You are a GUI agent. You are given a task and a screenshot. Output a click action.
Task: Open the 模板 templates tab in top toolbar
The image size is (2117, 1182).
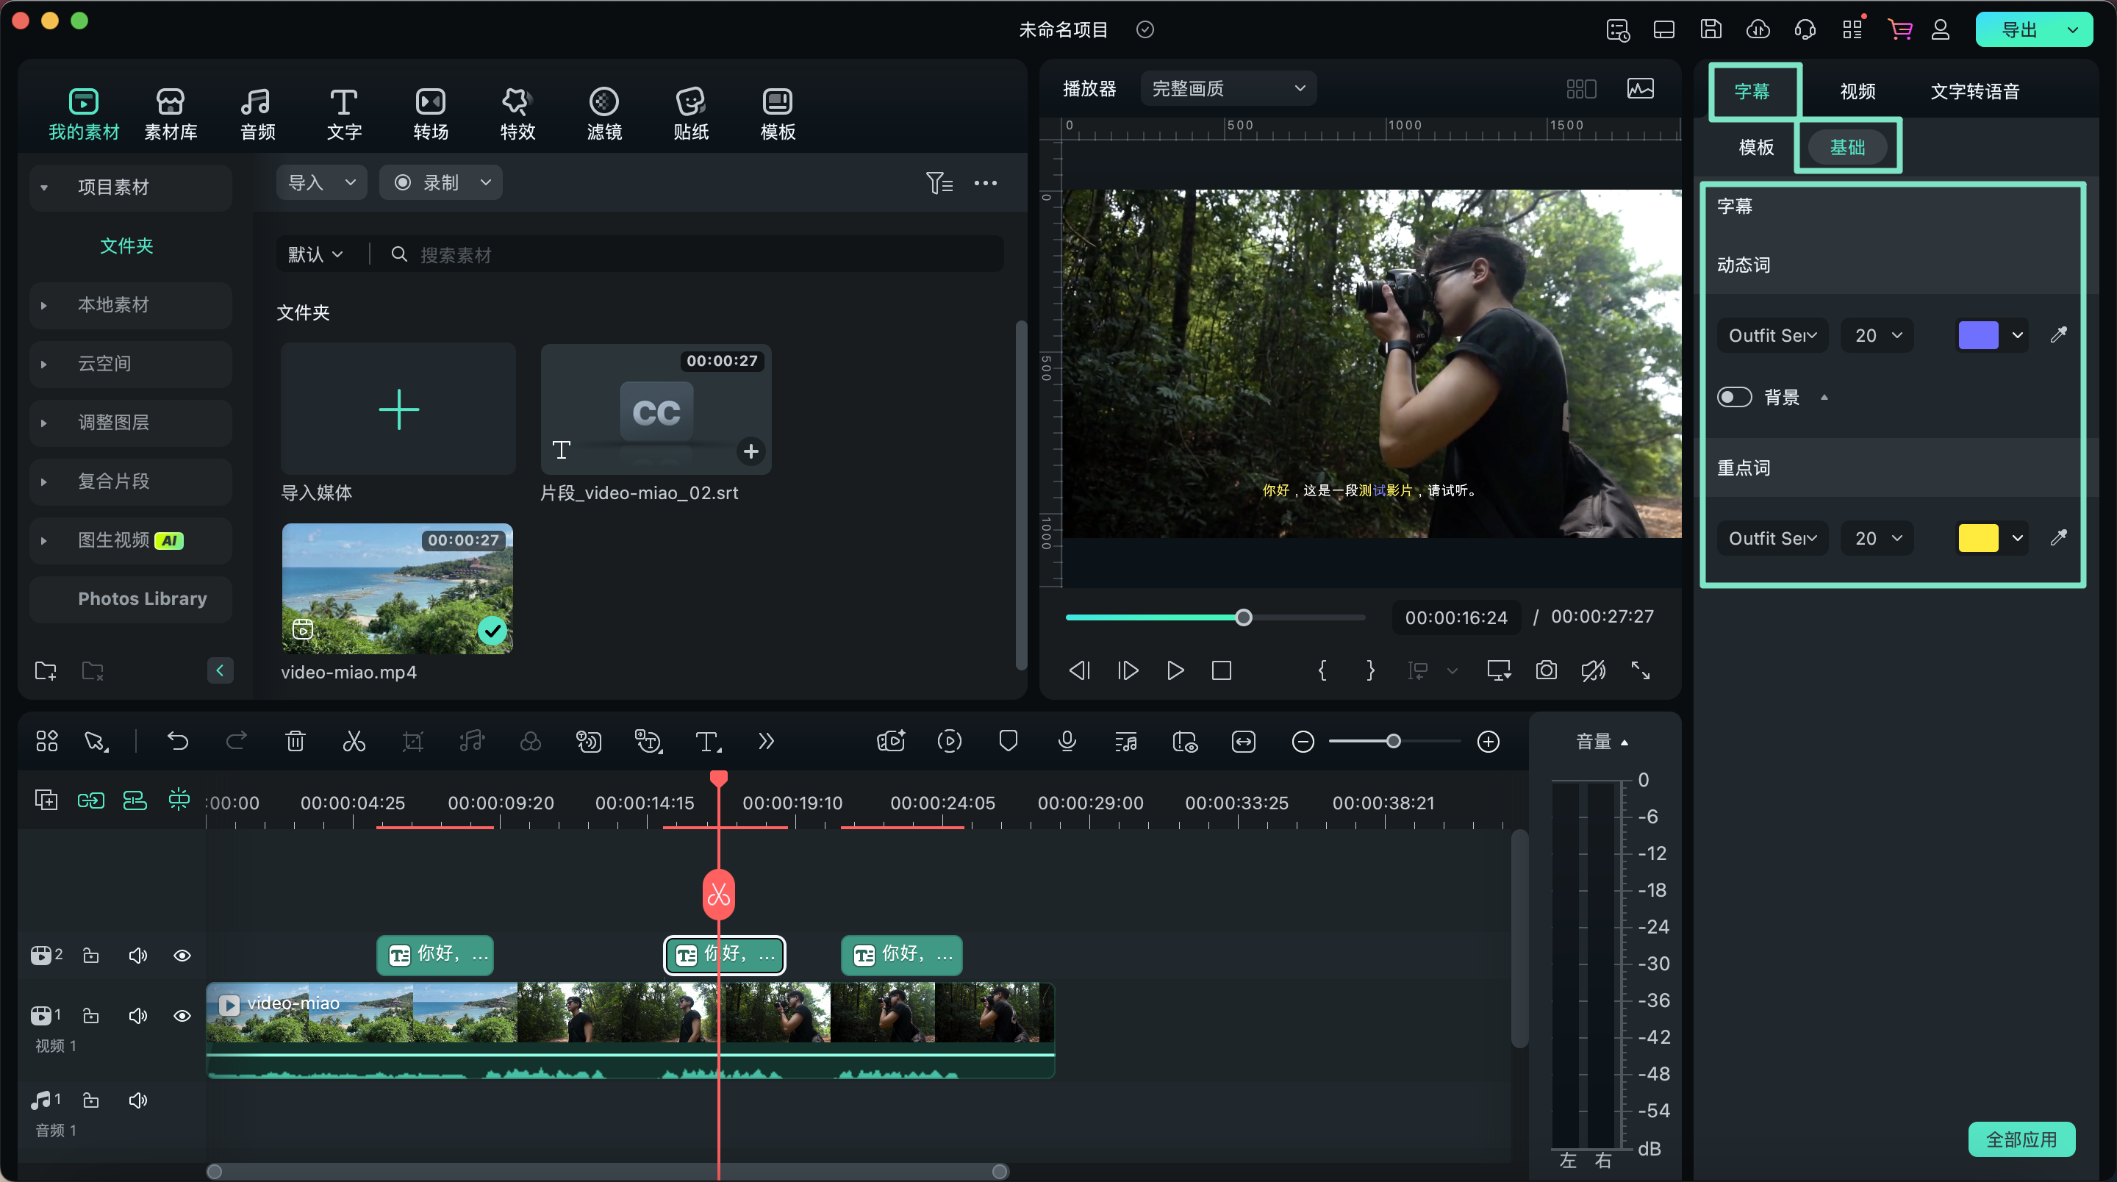pyautogui.click(x=778, y=113)
